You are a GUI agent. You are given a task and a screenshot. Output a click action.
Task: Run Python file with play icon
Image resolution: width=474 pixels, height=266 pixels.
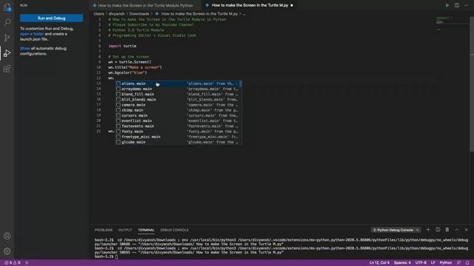click(x=447, y=5)
